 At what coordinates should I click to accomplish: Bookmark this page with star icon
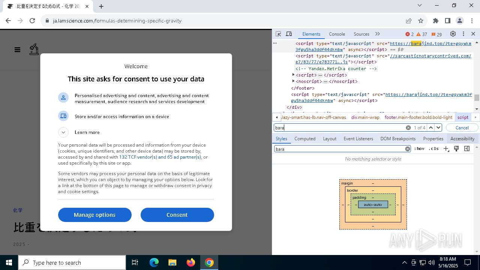click(421, 21)
